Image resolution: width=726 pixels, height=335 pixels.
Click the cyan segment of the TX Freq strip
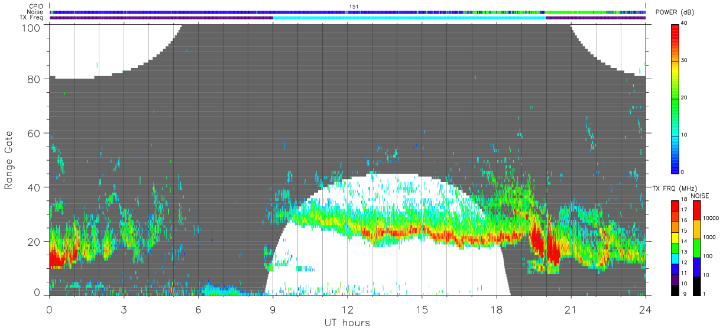[x=410, y=18]
